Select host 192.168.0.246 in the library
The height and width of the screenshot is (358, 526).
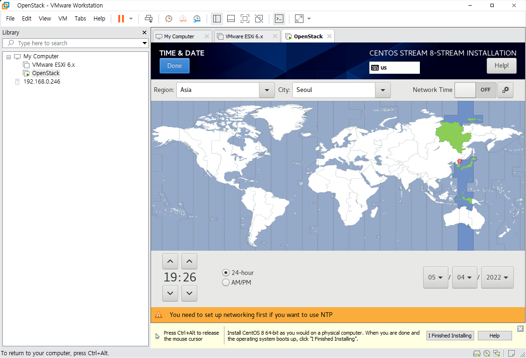[42, 81]
